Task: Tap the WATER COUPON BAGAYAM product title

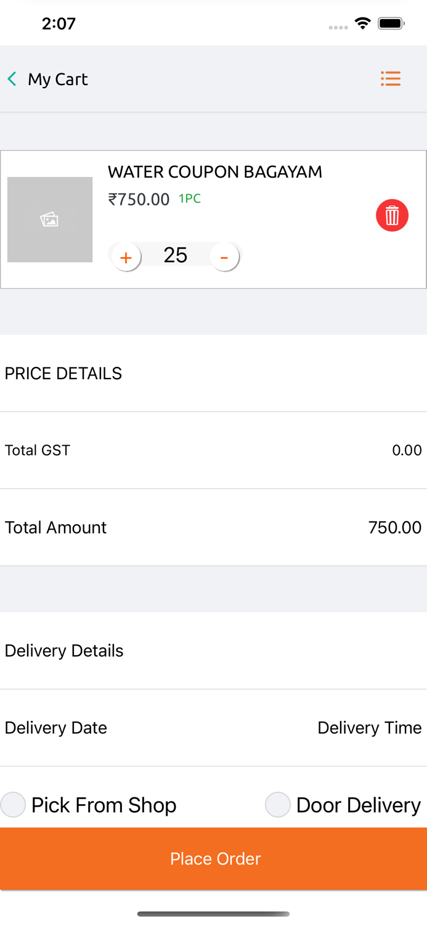Action: coord(215,172)
